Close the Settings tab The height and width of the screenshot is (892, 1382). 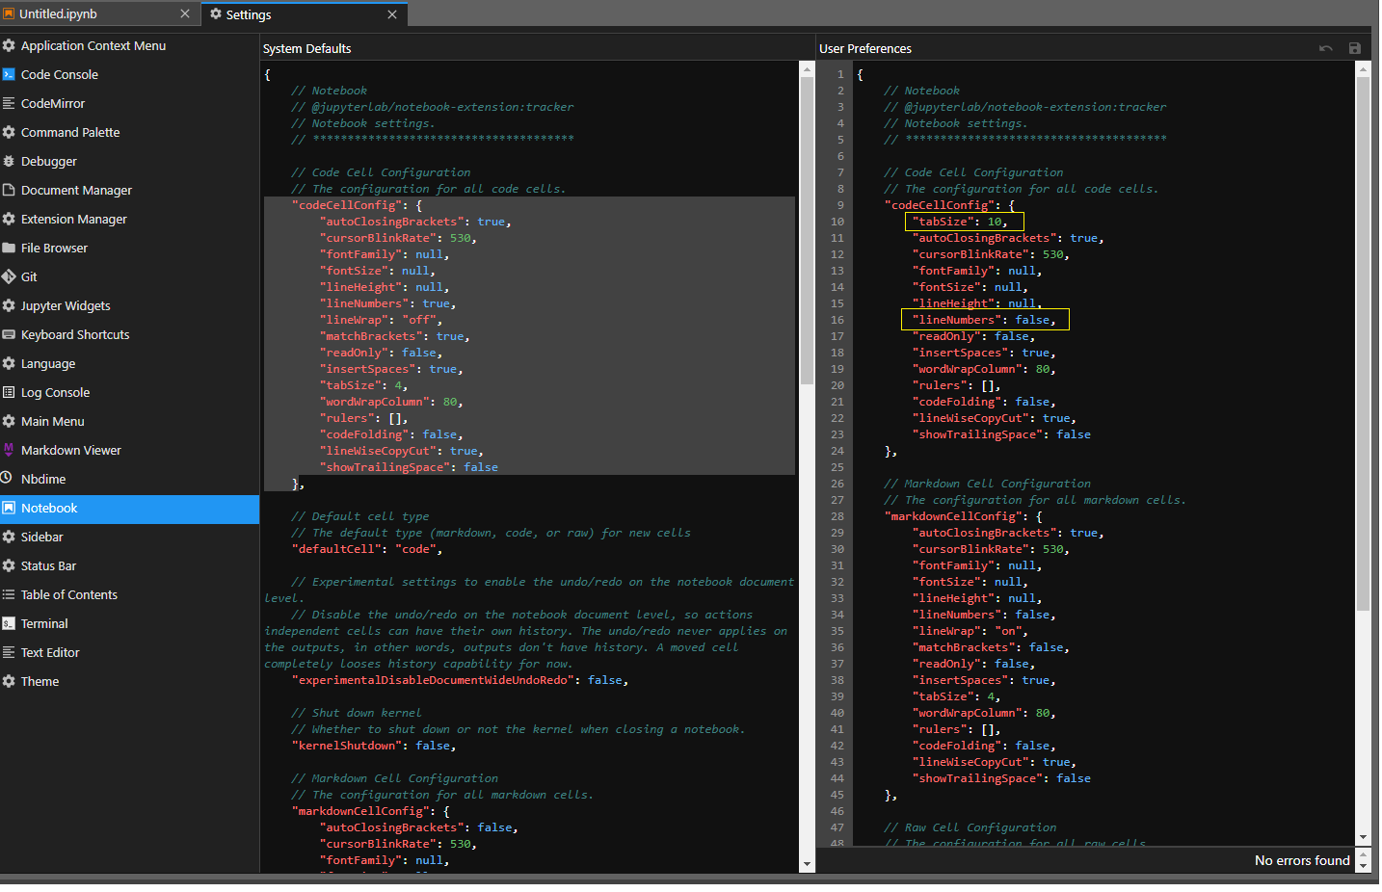(391, 14)
